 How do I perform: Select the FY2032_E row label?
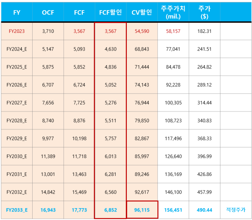click(x=17, y=192)
